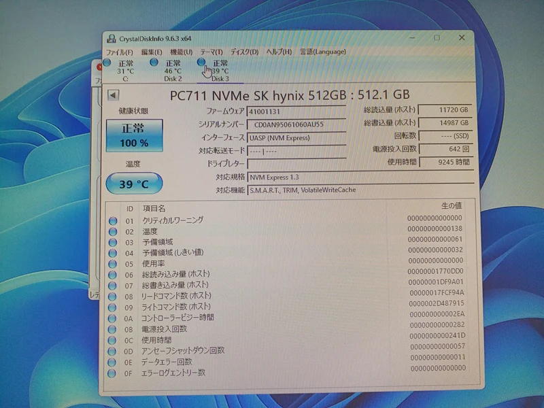Open the ファイル(F) menu
The image size is (544, 408).
[120, 52]
